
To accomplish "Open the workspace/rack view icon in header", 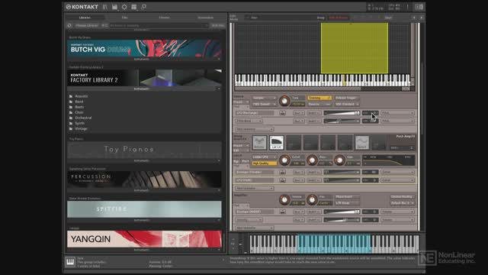I will (x=134, y=7).
